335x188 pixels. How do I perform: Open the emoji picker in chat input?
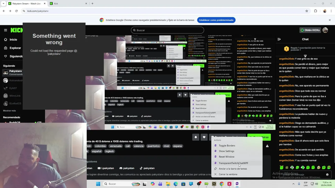[327, 174]
